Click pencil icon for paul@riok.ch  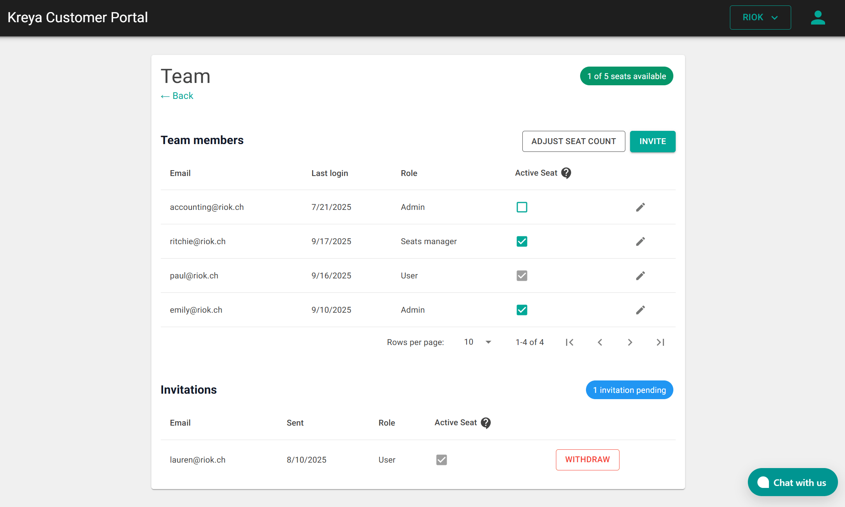click(640, 276)
